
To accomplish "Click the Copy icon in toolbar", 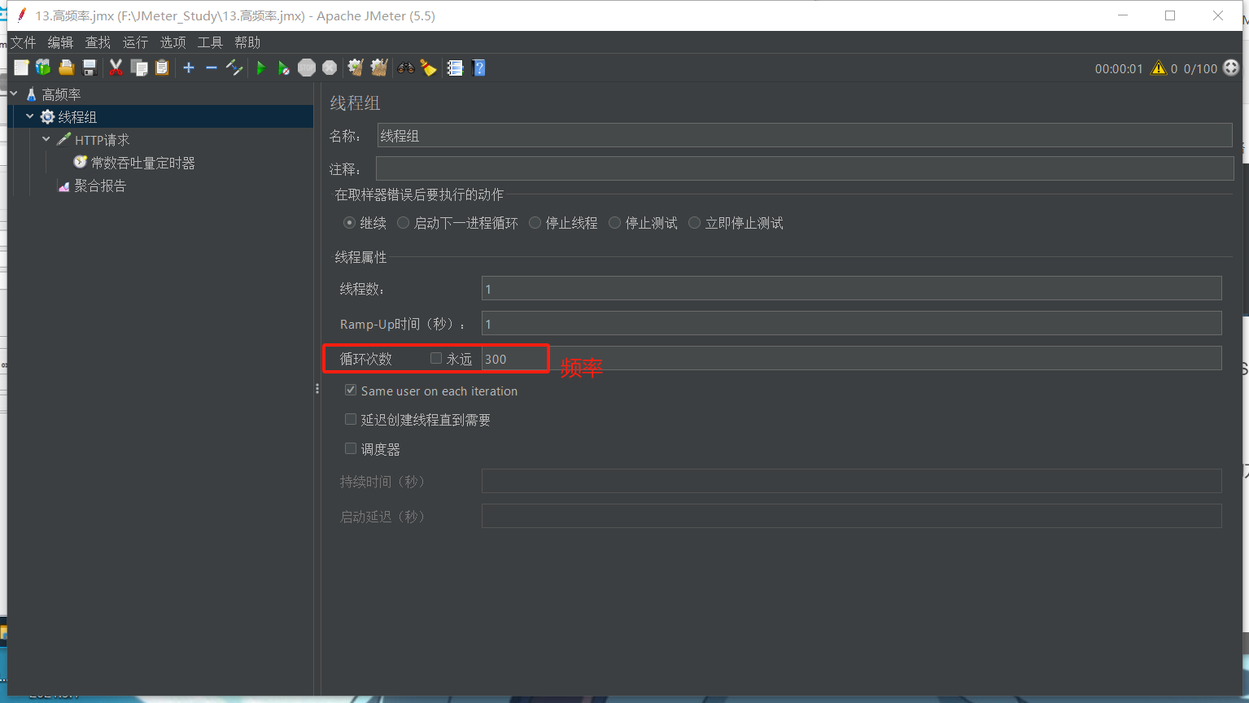I will point(139,68).
